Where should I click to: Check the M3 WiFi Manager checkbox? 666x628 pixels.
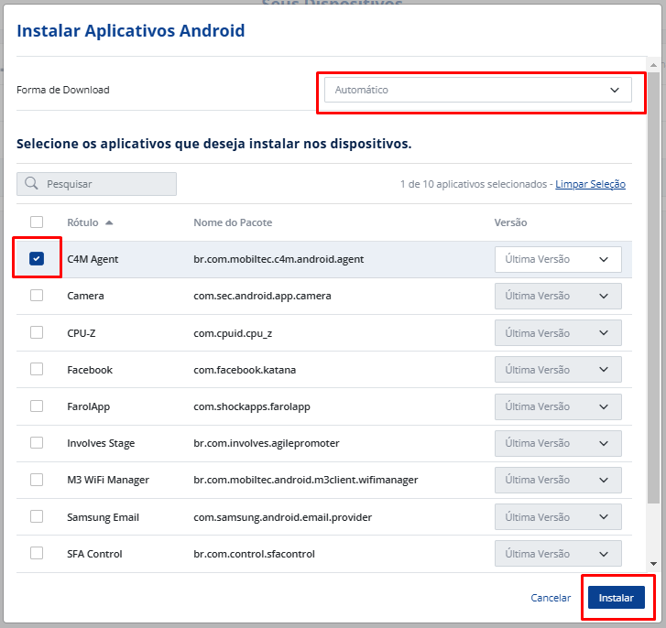(37, 480)
